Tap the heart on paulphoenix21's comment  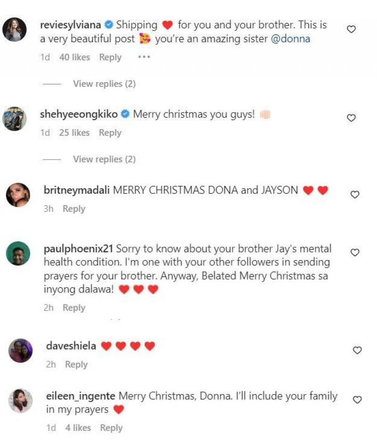coord(355,252)
